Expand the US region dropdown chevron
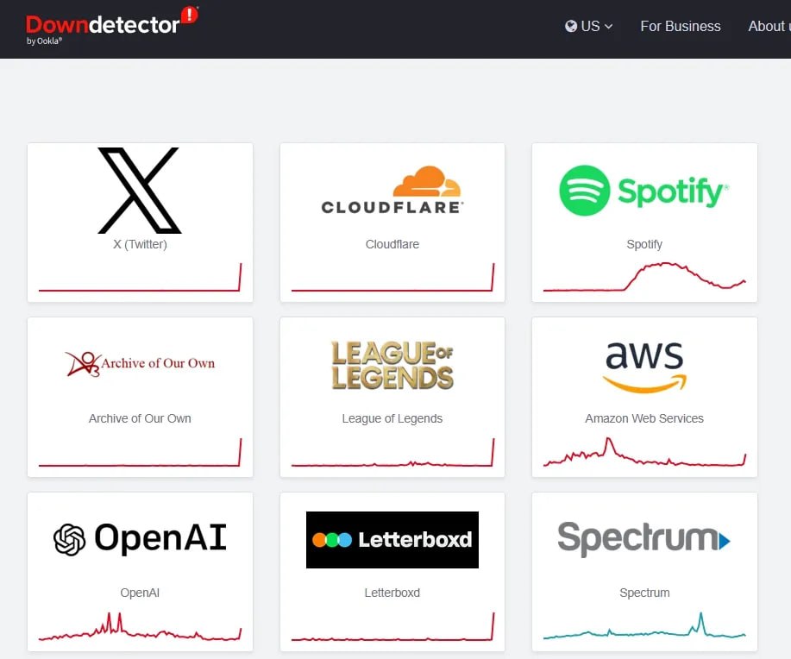This screenshot has height=659, width=791. pos(608,26)
